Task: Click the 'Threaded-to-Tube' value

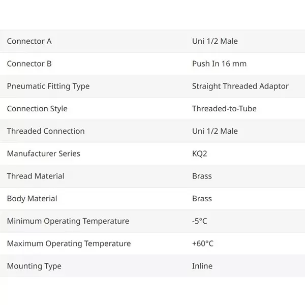Action: click(x=224, y=108)
